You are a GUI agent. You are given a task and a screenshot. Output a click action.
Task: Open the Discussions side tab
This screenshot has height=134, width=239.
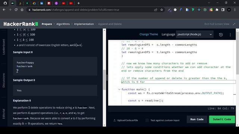point(4,80)
